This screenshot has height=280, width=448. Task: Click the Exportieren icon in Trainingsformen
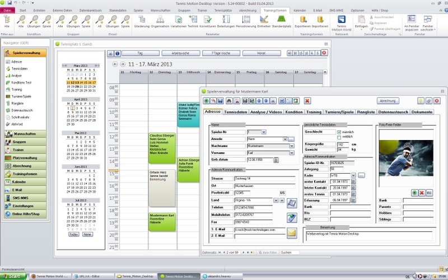[303, 21]
